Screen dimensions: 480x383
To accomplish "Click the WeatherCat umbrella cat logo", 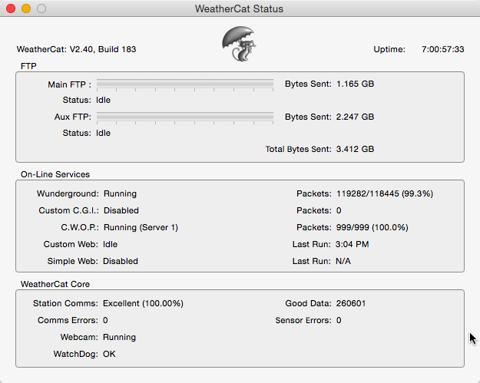I will coord(239,44).
